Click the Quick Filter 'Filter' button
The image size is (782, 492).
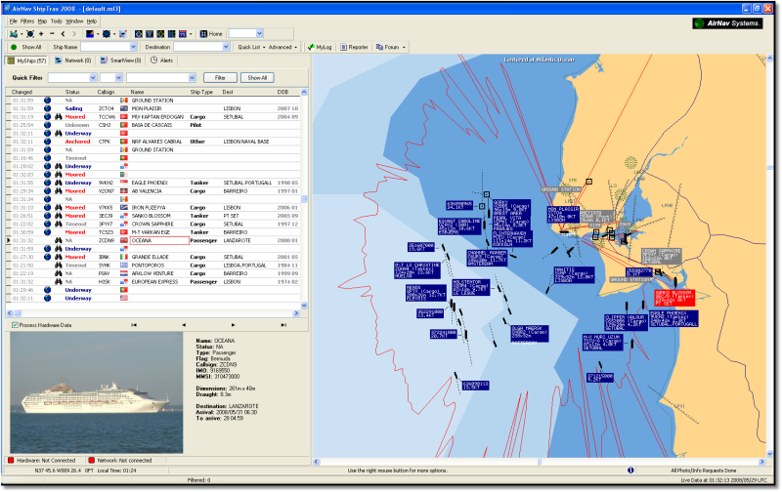[220, 78]
